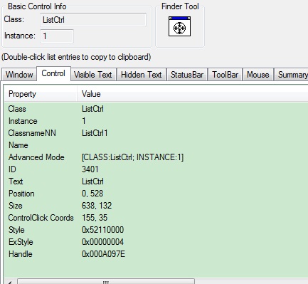Select Advanced Mode value [CLASS:ListCtrl; INSTANCE:1]
308x284 pixels.
[133, 157]
